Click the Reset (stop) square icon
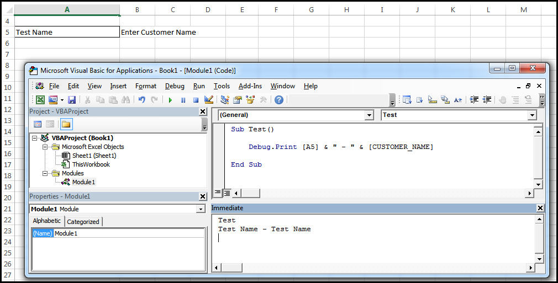Viewport: 558px width, 283px height. [x=196, y=100]
